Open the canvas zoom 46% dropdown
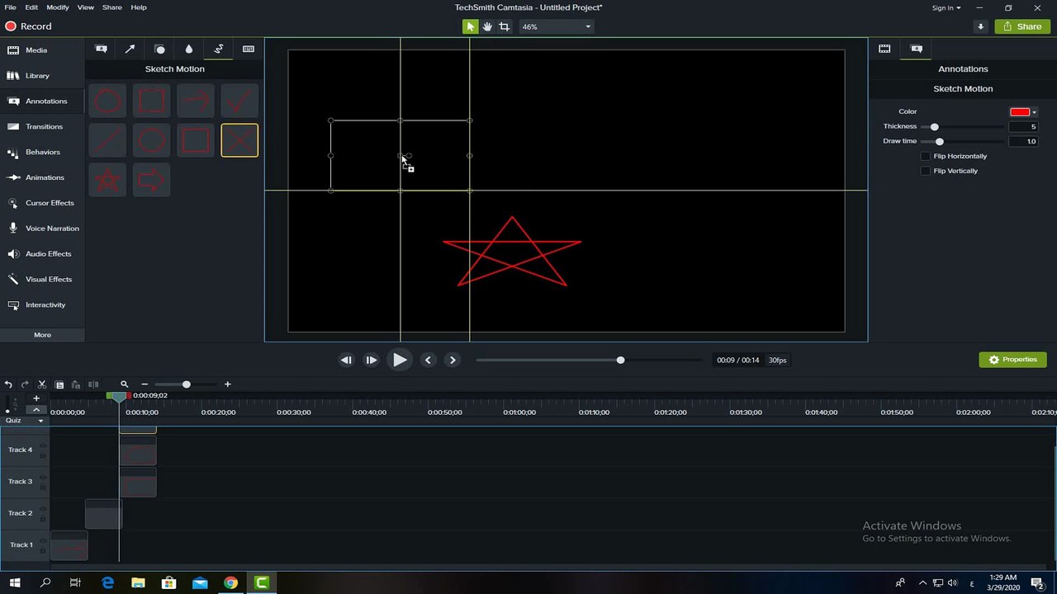1057x594 pixels. coord(557,26)
